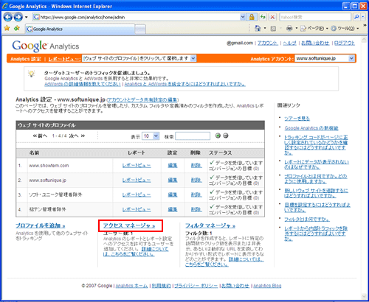
Task: Sort profiles by the 名前 column header
Action: tap(34, 152)
